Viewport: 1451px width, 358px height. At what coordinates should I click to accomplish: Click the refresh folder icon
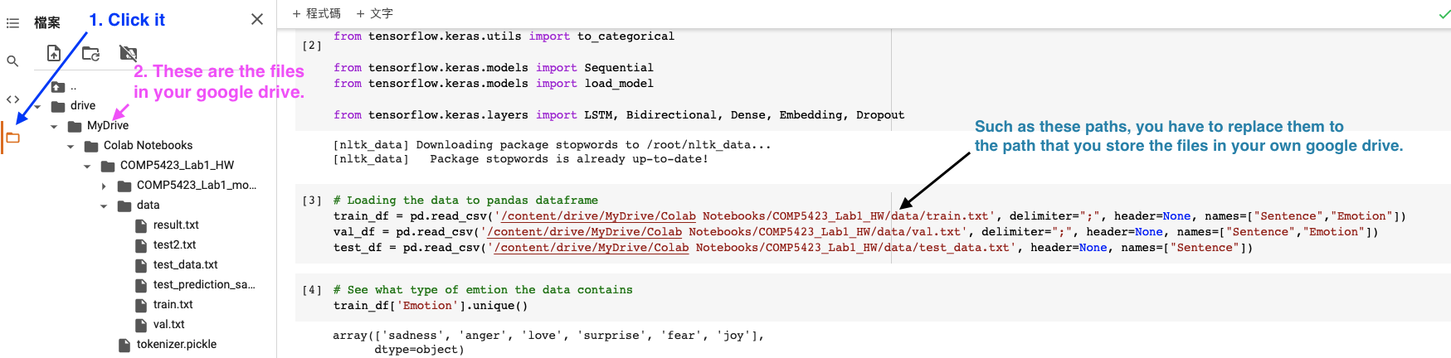tap(90, 54)
